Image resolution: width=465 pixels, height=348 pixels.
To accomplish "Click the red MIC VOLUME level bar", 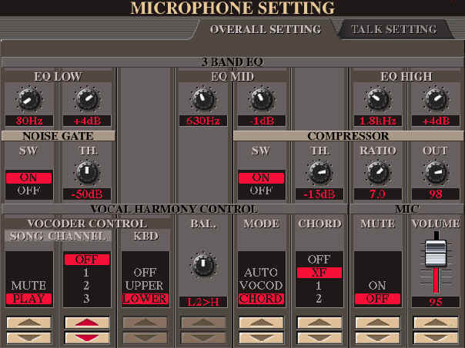I will (436, 280).
